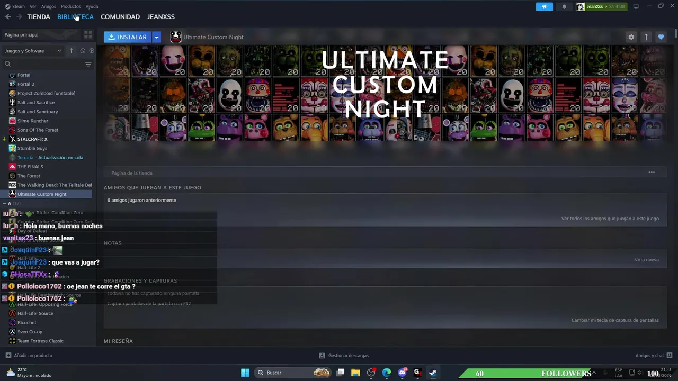Image resolution: width=678 pixels, height=381 pixels.
Task: Click the Big Picture mode monitor icon
Action: [636, 6]
